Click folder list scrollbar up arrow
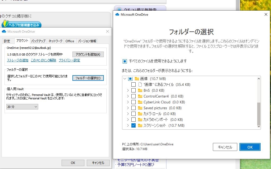The width and height of the screenshot is (271, 169). pos(259,79)
